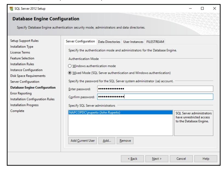Click License Terms step
This screenshot has height=170, width=224.
pyautogui.click(x=20, y=53)
